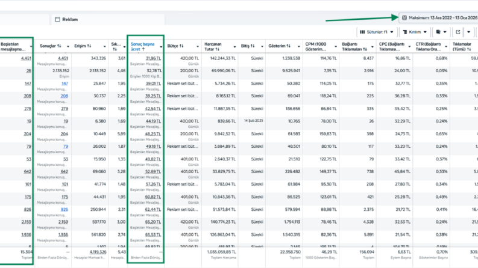
Task: Switch to the Reklam tab
Action: [x=108, y=19]
